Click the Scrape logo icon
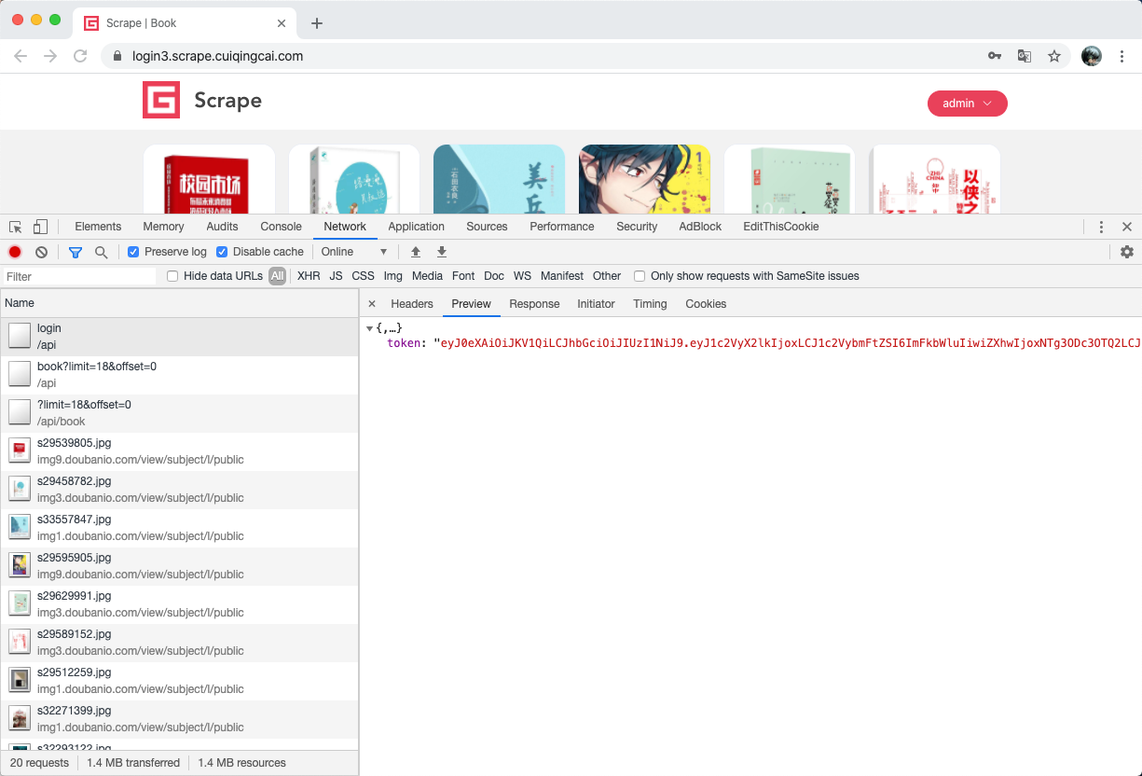Screen dimensions: 1142x776 pyautogui.click(x=160, y=100)
